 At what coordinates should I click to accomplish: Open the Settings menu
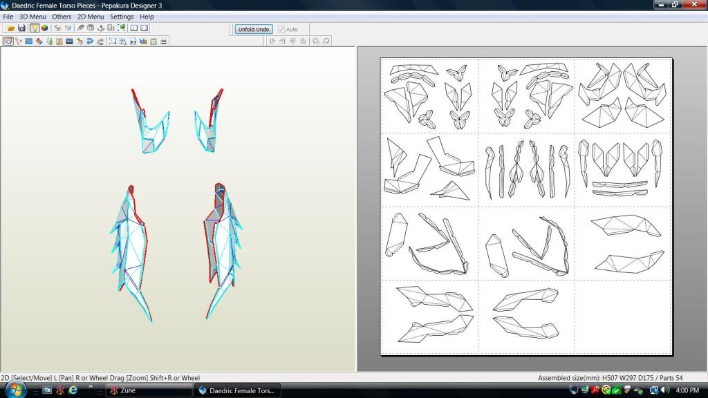[122, 17]
